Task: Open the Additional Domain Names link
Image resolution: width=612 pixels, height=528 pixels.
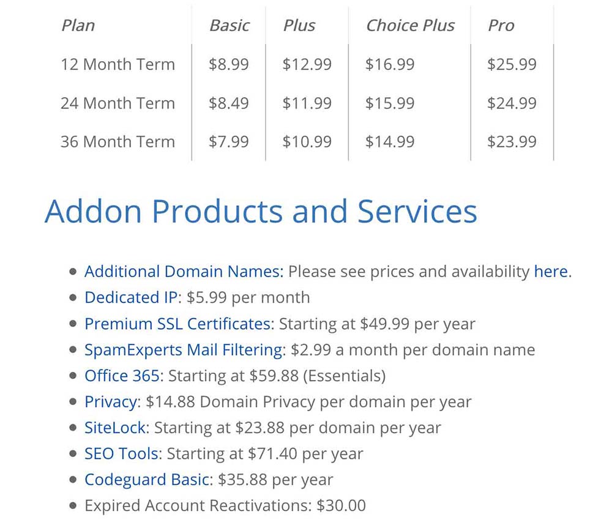Action: (x=182, y=271)
